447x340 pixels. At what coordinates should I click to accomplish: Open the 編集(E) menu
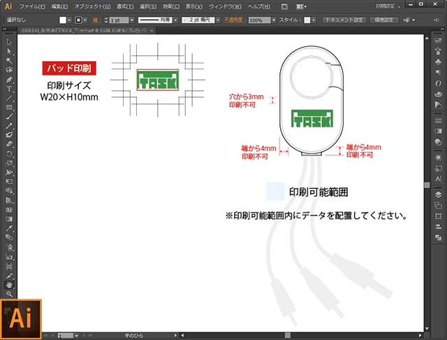point(59,6)
